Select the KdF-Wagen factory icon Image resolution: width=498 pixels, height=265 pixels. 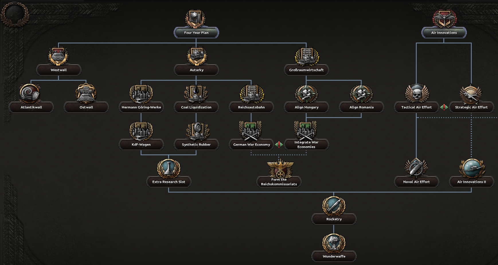(141, 131)
